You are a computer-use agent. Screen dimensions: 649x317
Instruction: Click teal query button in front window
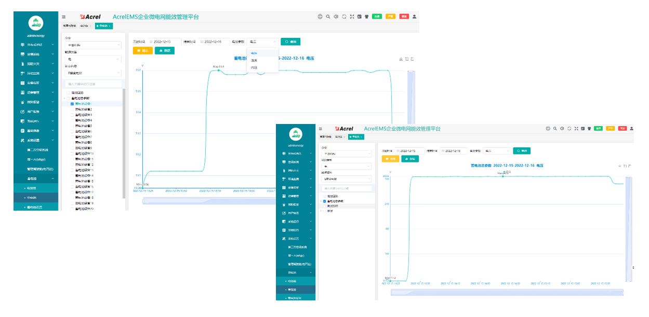(522, 150)
